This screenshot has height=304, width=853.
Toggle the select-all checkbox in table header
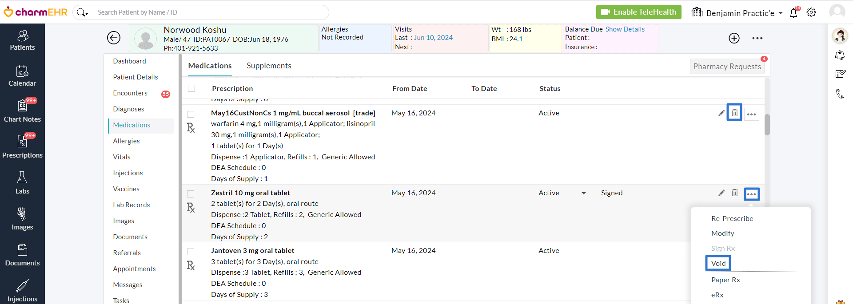pyautogui.click(x=191, y=88)
